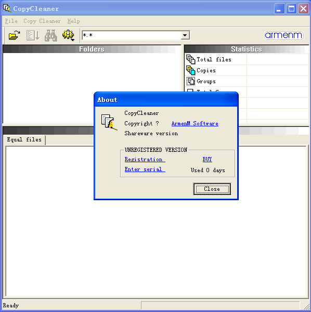Click the Folders panel header
This screenshot has height=312, width=311.
[92, 49]
